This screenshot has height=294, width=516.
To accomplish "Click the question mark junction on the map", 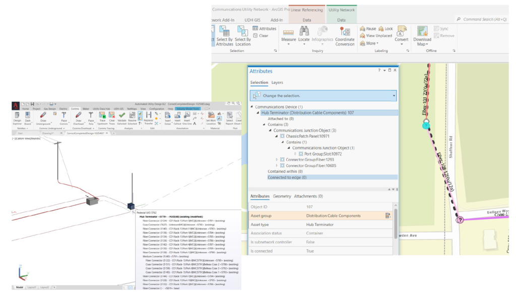I will (460, 219).
